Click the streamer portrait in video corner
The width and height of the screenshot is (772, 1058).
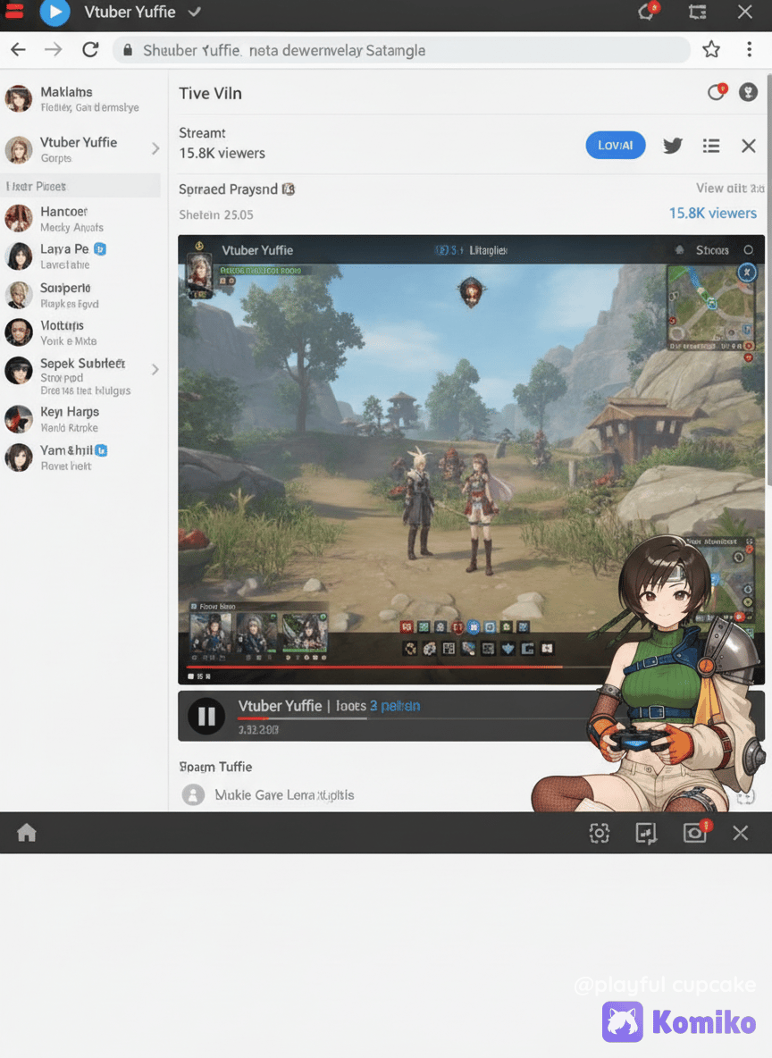(x=199, y=274)
